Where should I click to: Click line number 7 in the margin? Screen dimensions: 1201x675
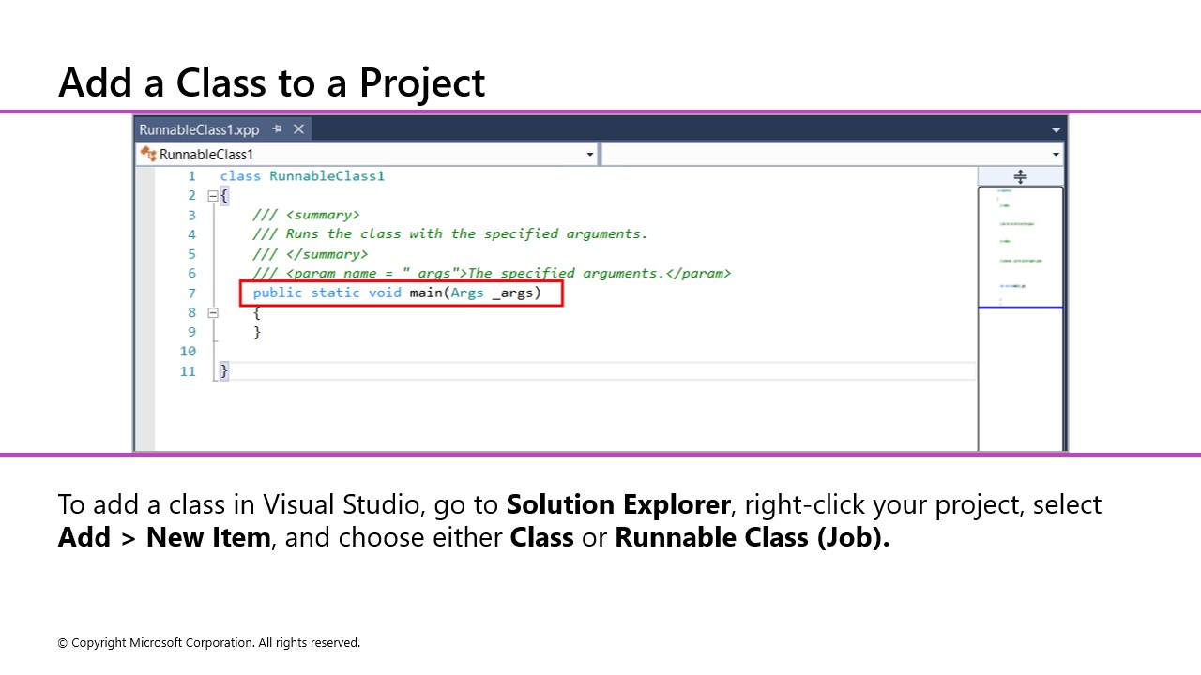[x=191, y=292]
